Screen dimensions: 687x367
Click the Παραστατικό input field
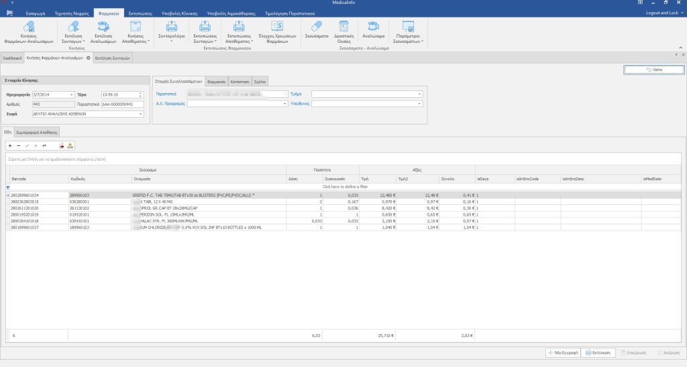point(122,104)
